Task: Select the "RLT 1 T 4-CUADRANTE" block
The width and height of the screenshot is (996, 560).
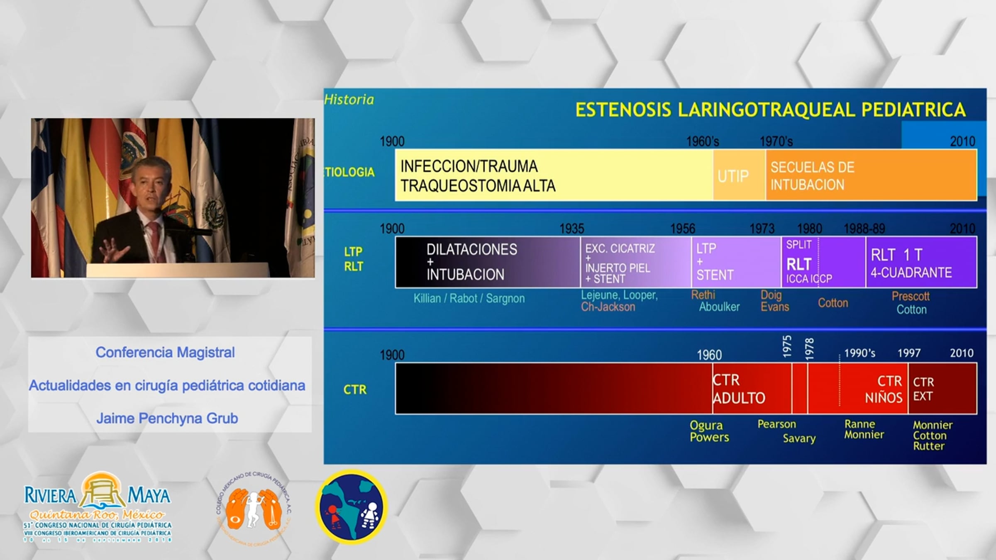Action: point(922,262)
